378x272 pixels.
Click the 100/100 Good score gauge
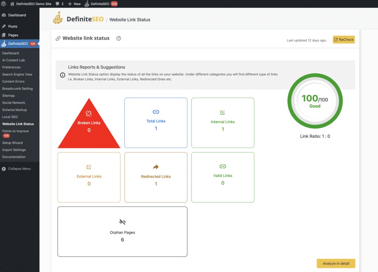[315, 101]
